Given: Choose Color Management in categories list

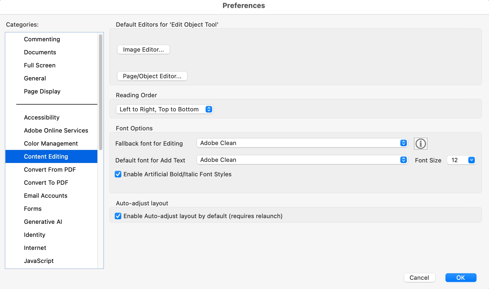Looking at the screenshot, I should click(51, 144).
